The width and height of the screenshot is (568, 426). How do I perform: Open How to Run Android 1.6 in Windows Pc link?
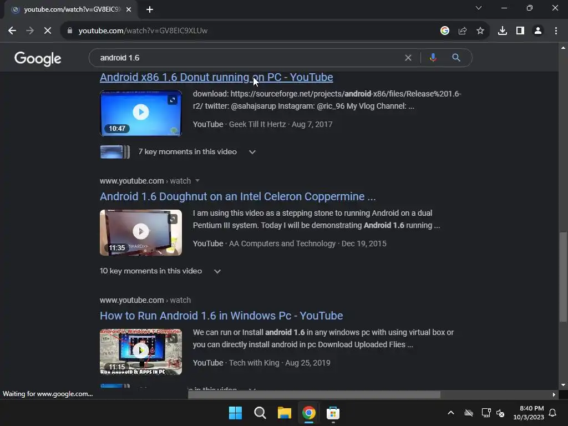(221, 316)
